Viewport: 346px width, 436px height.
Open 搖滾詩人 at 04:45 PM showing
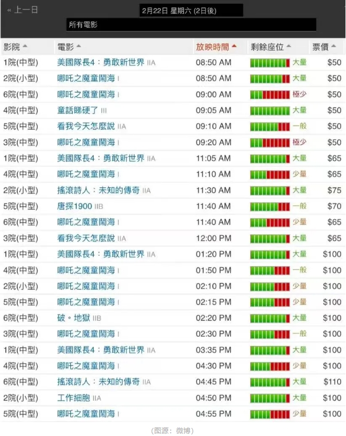(x=99, y=382)
